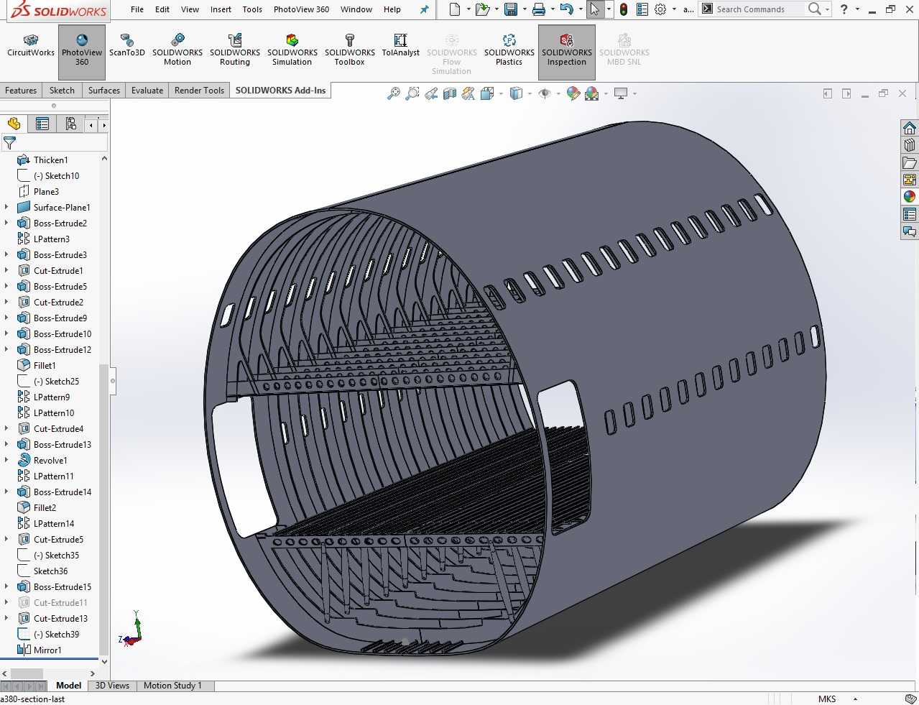
Task: Switch to the Sketch tab
Action: coord(62,91)
